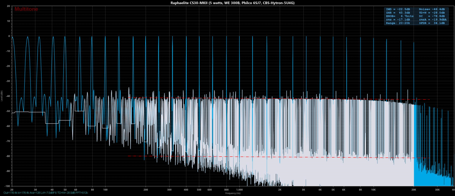Click the 20K frequency axis tick label
The width and height of the screenshot is (455, 196).
pyautogui.click(x=414, y=190)
